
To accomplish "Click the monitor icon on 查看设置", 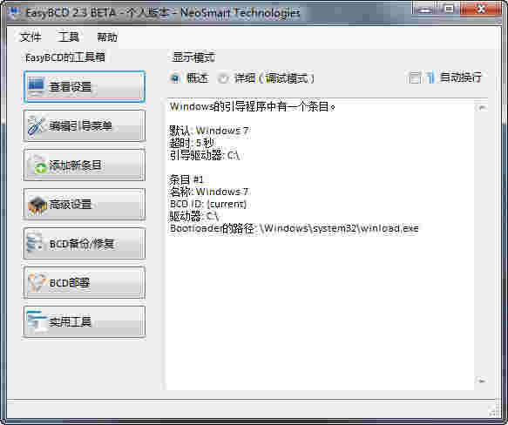I will click(x=37, y=86).
